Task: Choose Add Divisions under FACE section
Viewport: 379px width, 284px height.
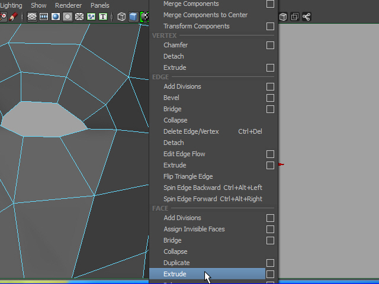Action: 207,218
